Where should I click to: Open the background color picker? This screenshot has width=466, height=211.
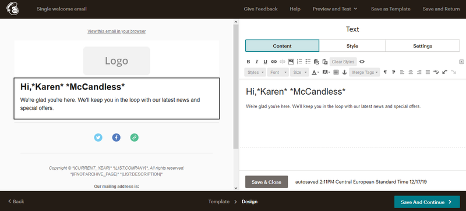coord(326,73)
